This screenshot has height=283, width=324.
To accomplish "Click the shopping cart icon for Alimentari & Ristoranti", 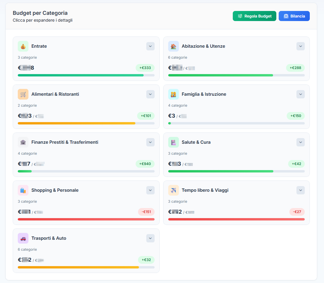I will point(23,94).
